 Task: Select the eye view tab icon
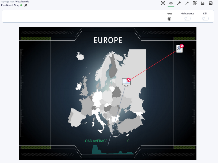click(171, 3)
